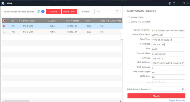The width and height of the screenshot is (190, 102).
Task: Click the scrollbar left arrow
Action: (x=4, y=101)
